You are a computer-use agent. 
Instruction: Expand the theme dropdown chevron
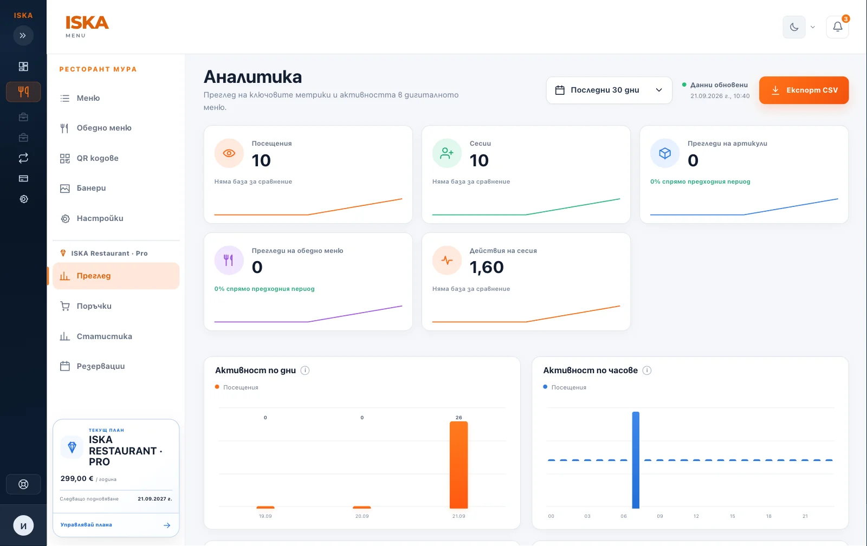click(x=812, y=27)
